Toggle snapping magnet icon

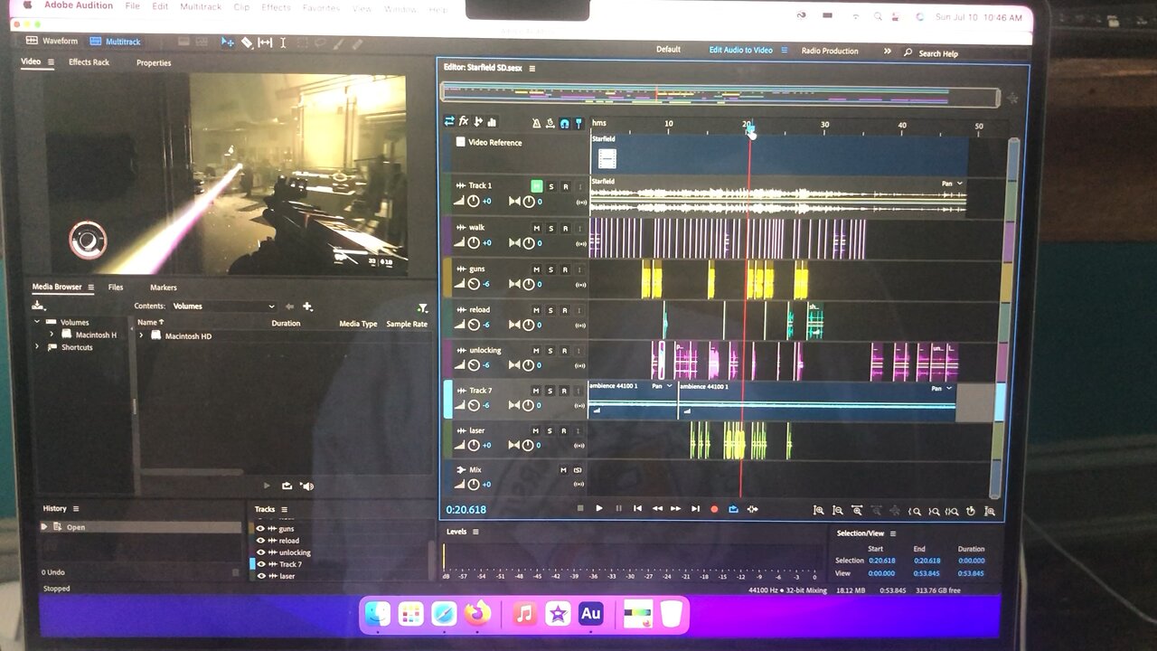(564, 122)
